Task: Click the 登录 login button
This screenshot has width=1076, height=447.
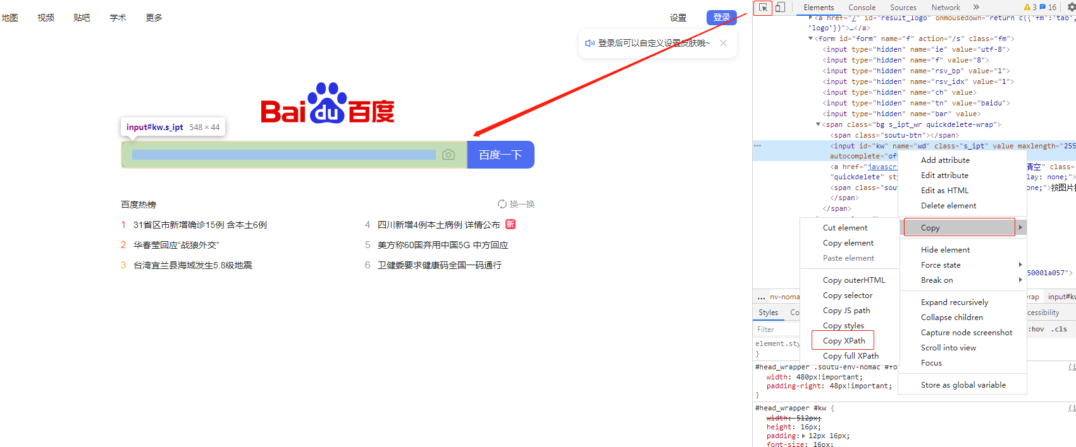Action: (722, 17)
